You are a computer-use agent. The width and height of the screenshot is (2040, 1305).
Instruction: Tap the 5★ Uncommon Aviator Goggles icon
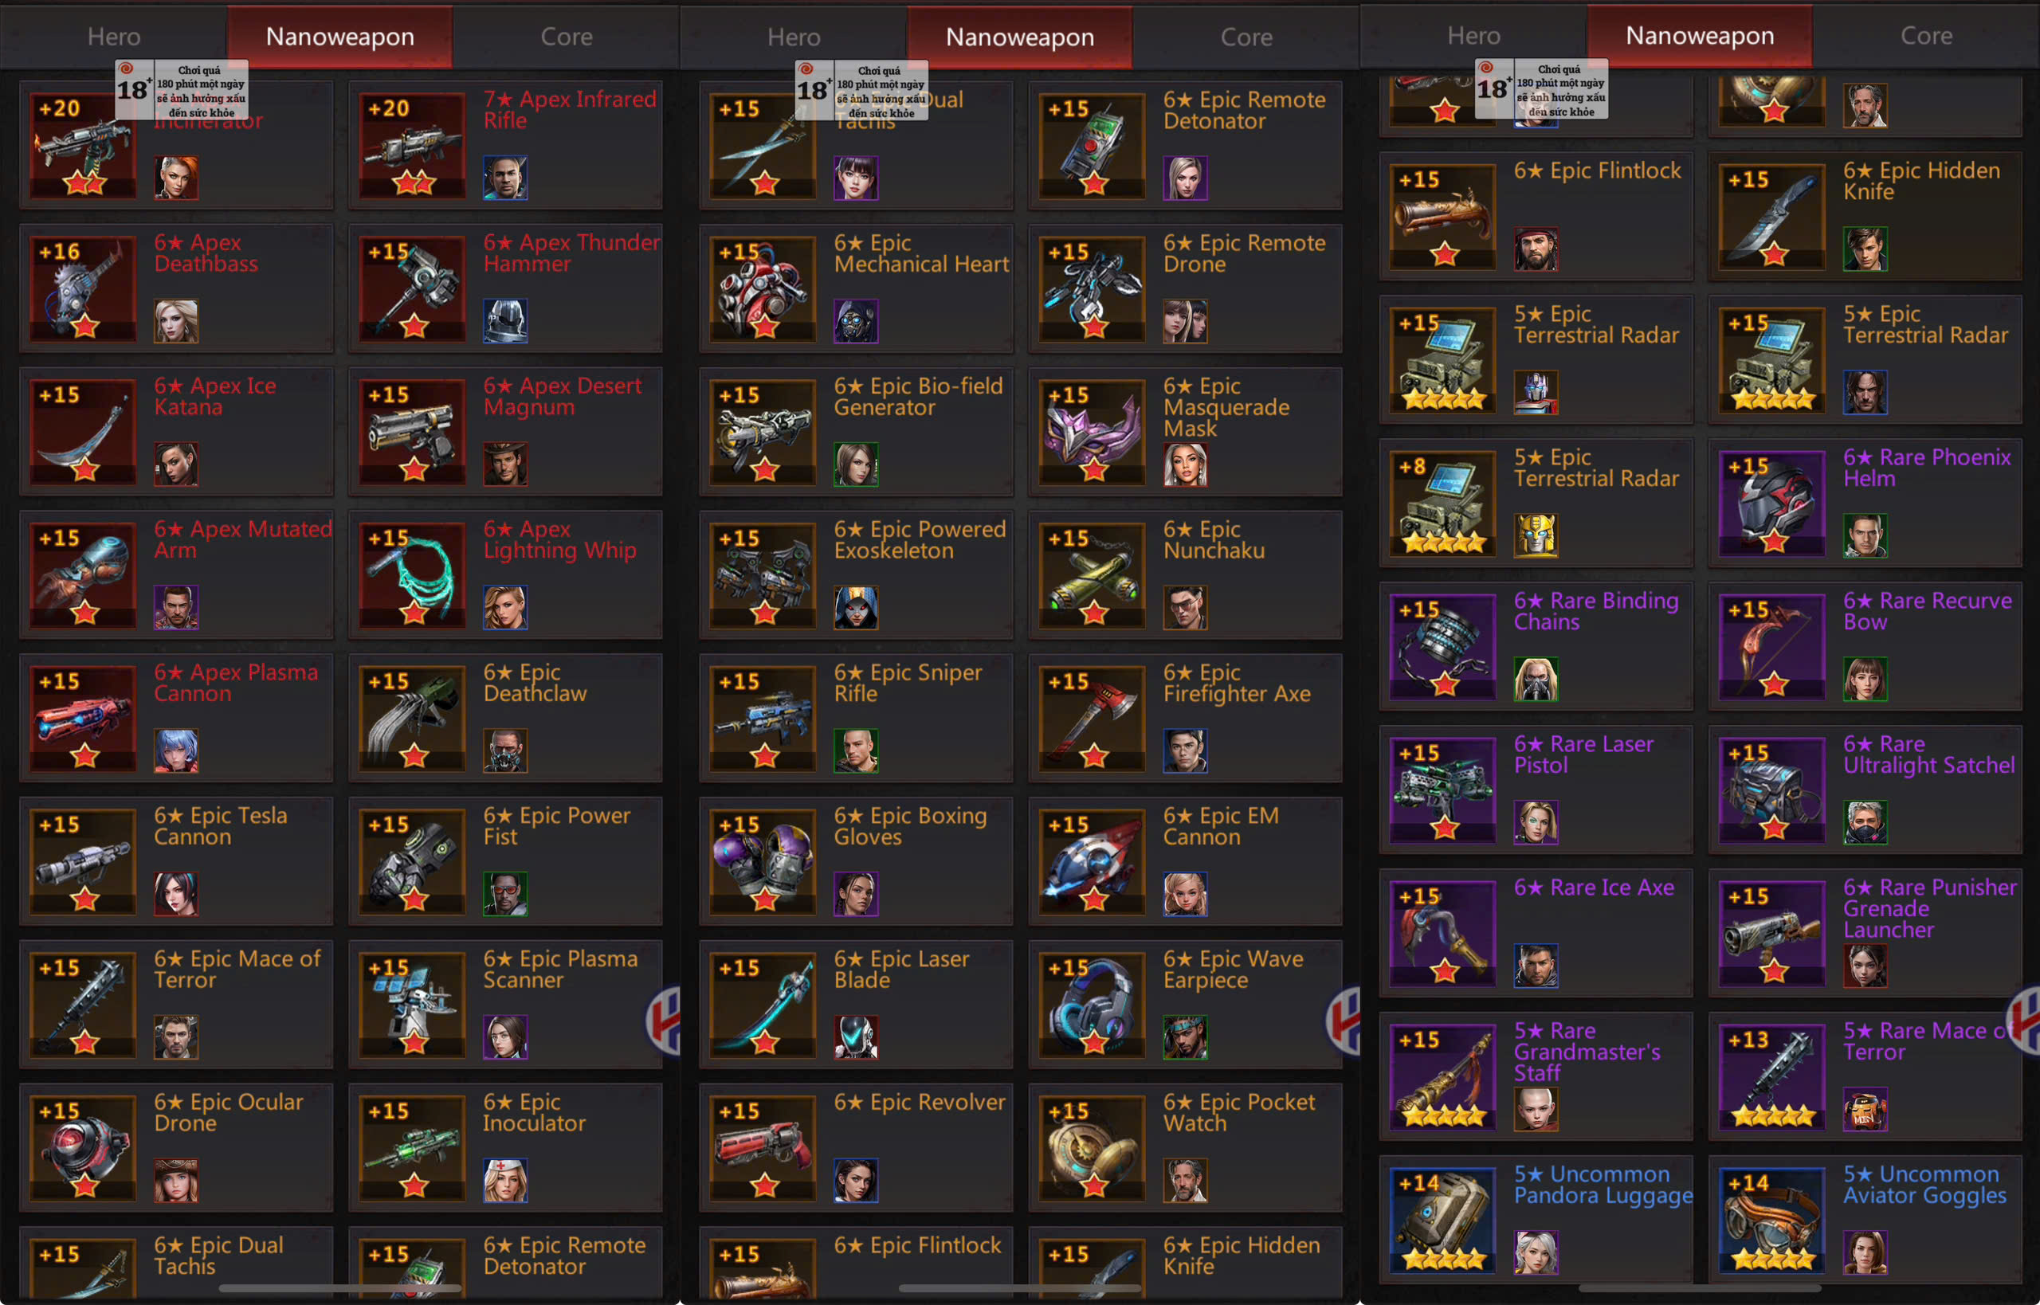point(1772,1220)
